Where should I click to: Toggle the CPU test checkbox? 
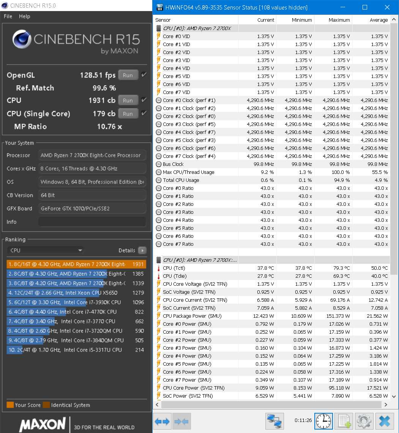pos(144,100)
